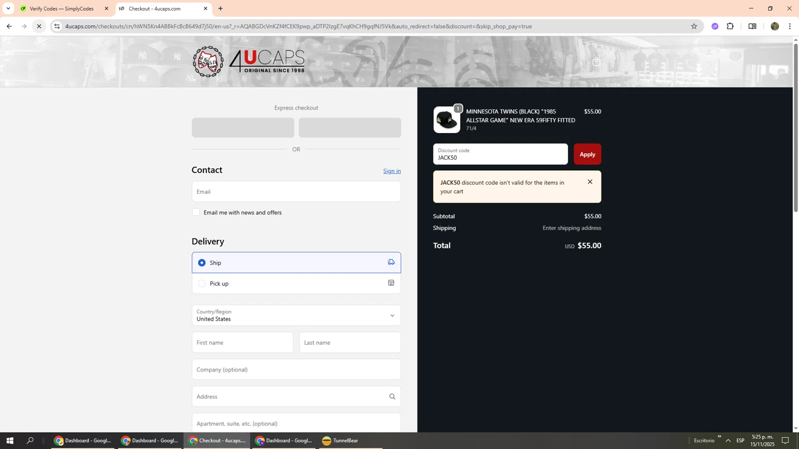799x449 pixels.
Task: Check Email me with news and offers
Action: tap(196, 212)
